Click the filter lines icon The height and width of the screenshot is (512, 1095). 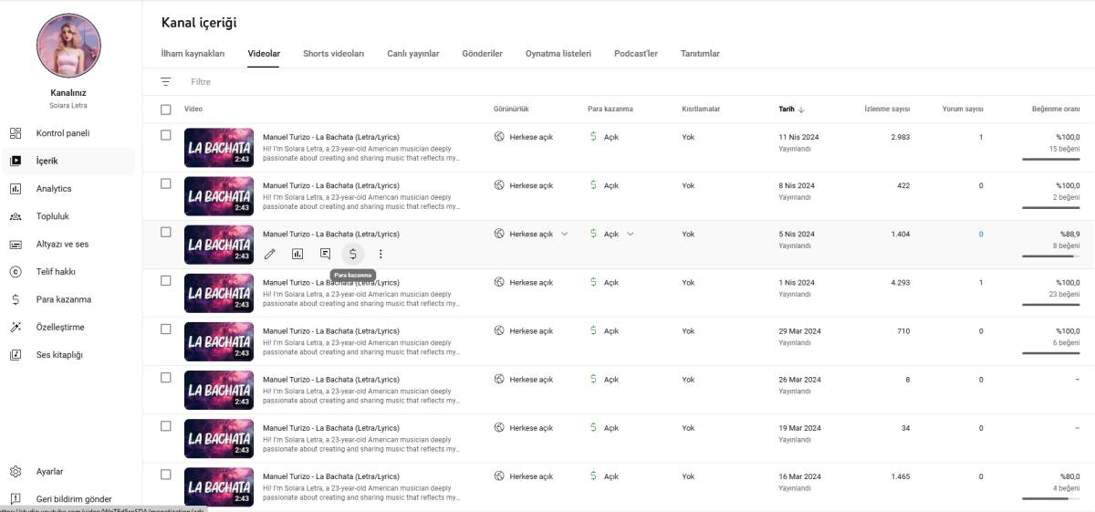(165, 82)
